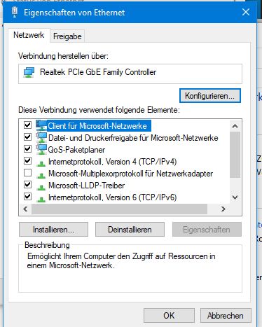Click the TCP/IPv4 protocol icon
The width and height of the screenshot is (262, 327).
41,163
